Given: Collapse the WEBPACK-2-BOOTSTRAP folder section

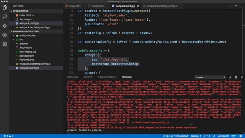Looking at the screenshot, I should coord(26,31).
